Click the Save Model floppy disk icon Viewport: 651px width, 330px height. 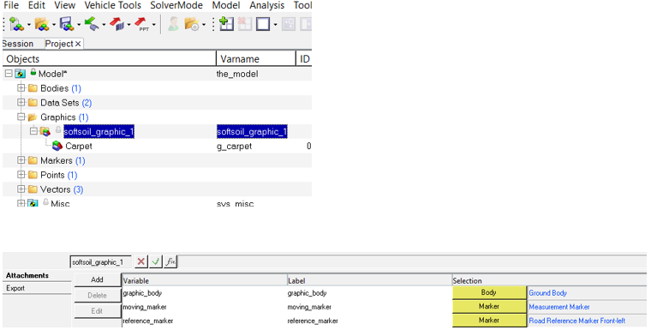66,24
